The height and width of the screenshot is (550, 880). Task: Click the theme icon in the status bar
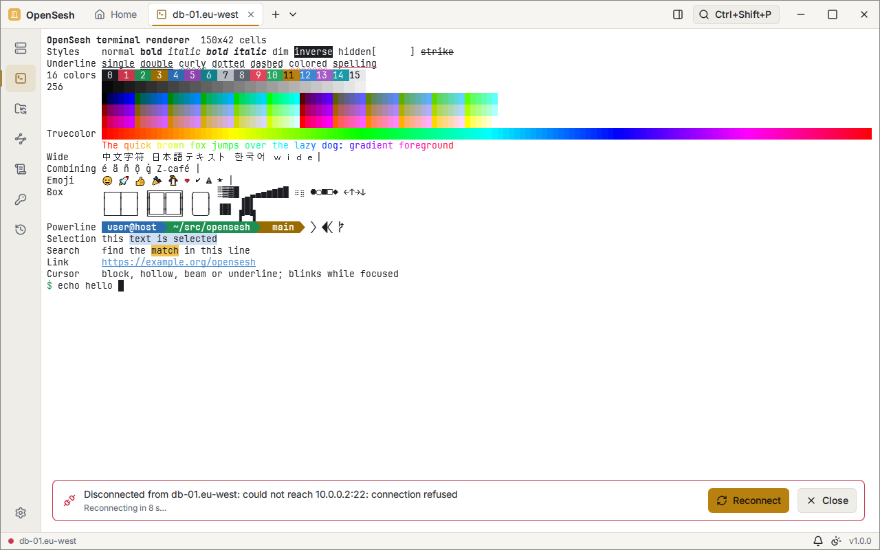tap(836, 541)
